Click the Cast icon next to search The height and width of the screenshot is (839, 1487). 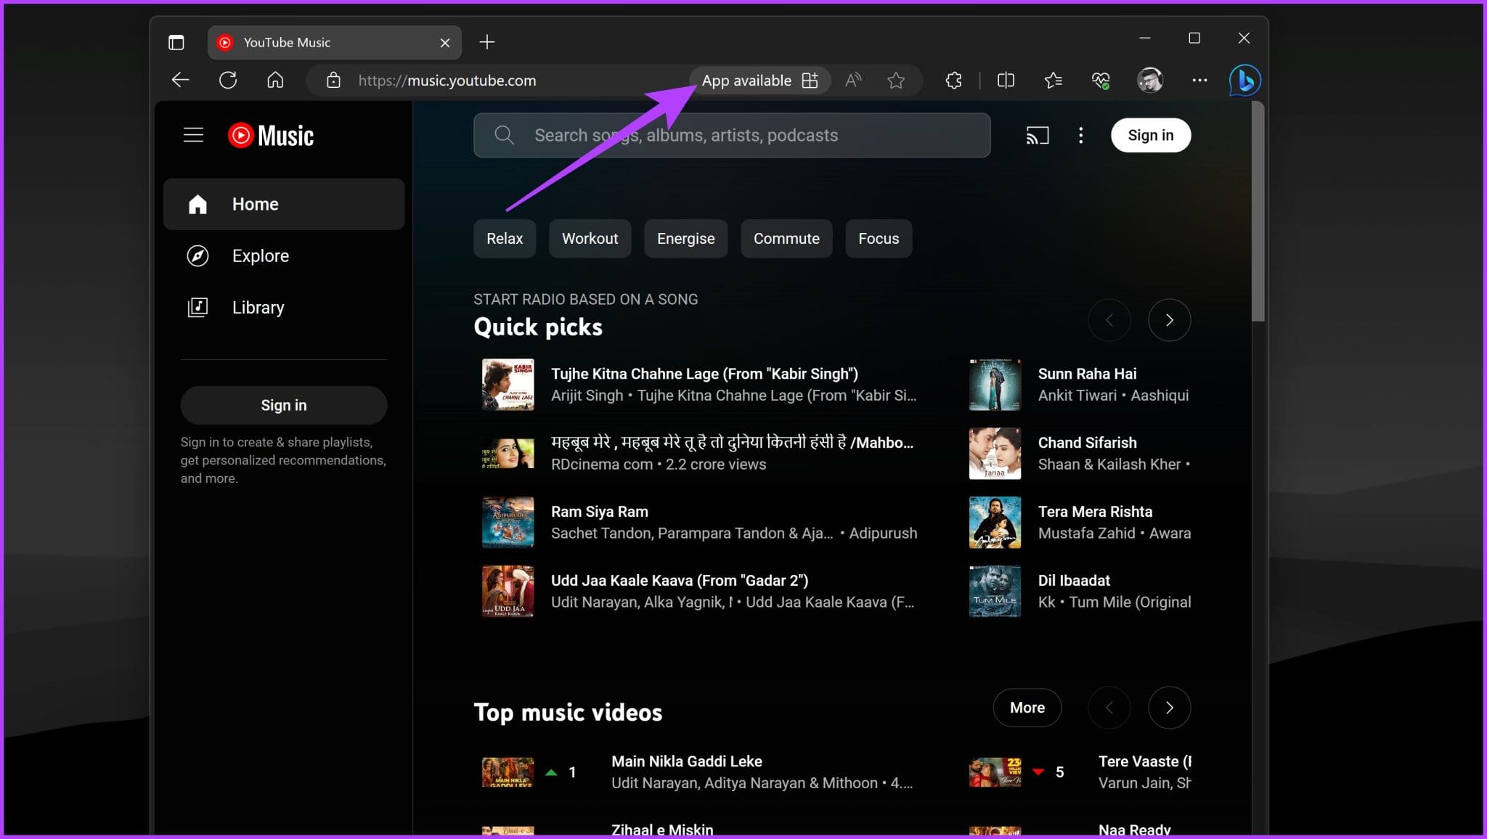pos(1038,135)
